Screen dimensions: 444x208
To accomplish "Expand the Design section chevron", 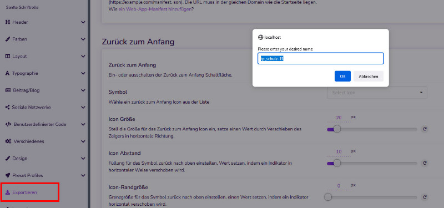I will (x=83, y=158).
